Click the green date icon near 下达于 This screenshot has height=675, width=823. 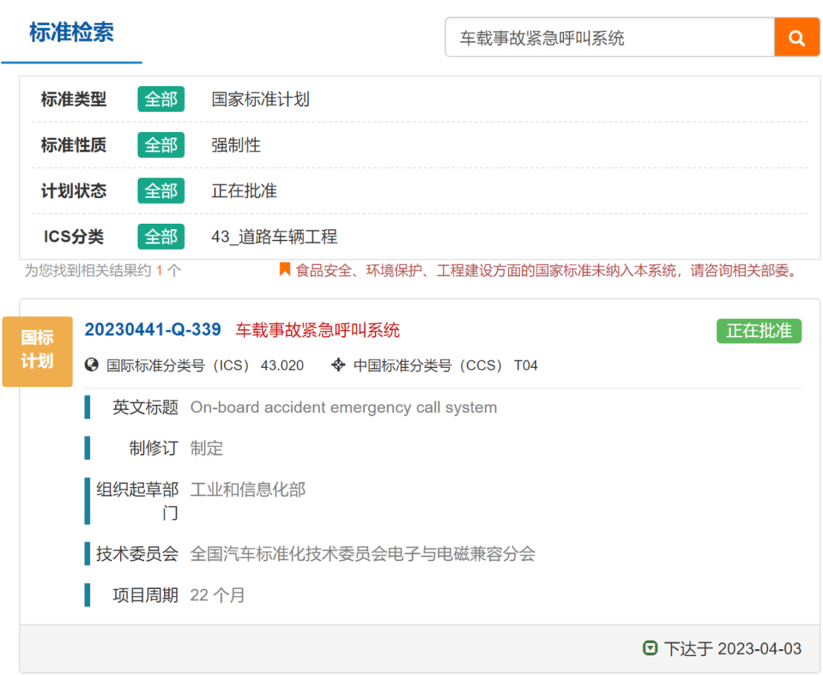(x=650, y=648)
